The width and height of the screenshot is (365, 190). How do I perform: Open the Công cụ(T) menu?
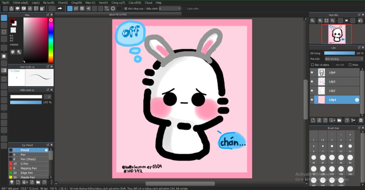click(118, 3)
